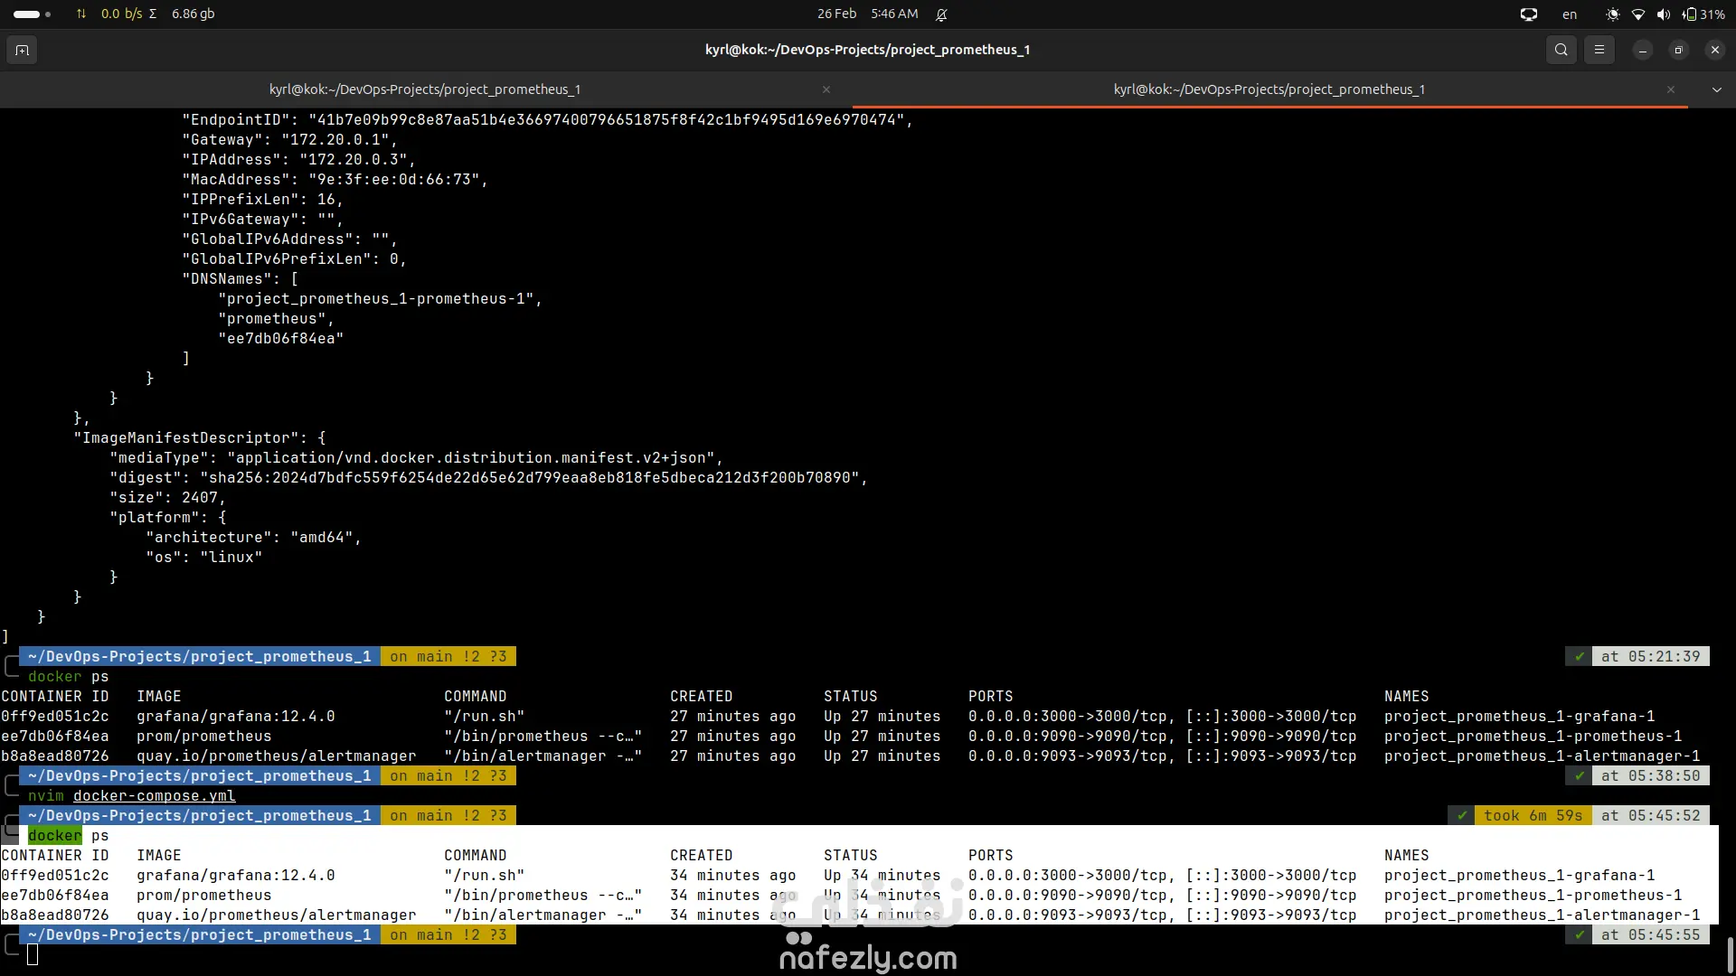Expand the terminal tab list chevron

(1716, 89)
